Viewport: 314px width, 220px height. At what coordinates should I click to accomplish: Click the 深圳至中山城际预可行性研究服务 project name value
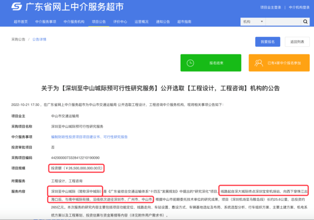(78, 126)
